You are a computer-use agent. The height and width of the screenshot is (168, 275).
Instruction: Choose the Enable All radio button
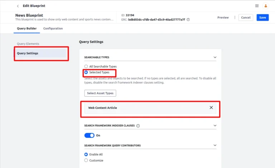(x=86, y=154)
